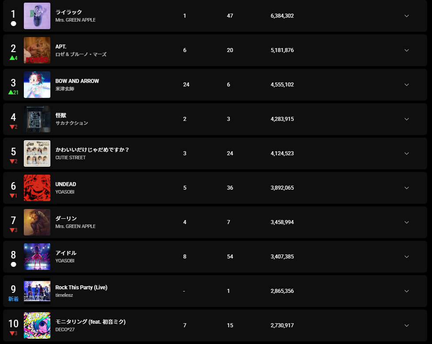The width and height of the screenshot is (432, 344).
Task: Click artist name timelesz
Action: (64, 295)
